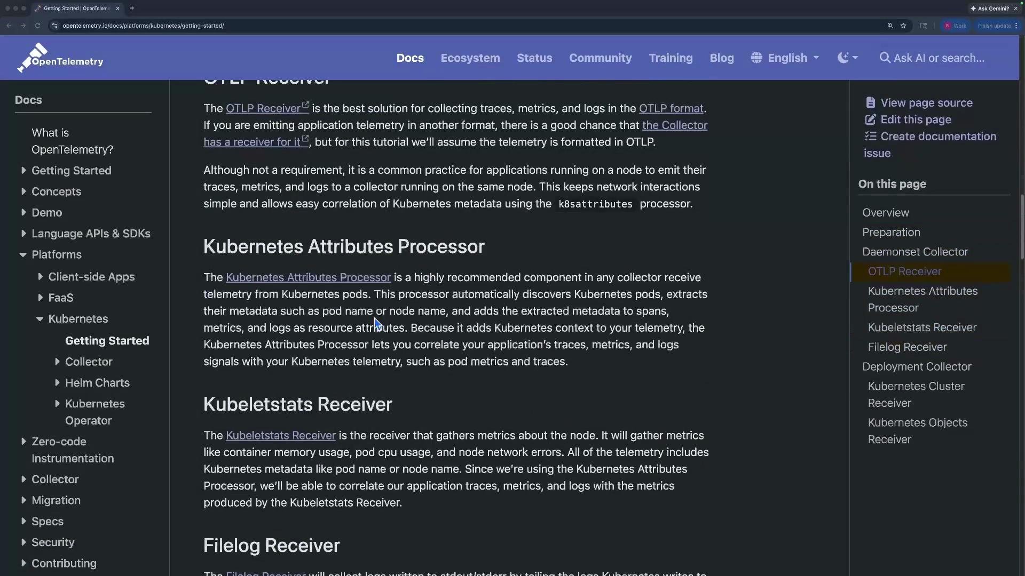Open the side panel icon in browser toolbar
Image resolution: width=1025 pixels, height=576 pixels.
click(x=923, y=26)
